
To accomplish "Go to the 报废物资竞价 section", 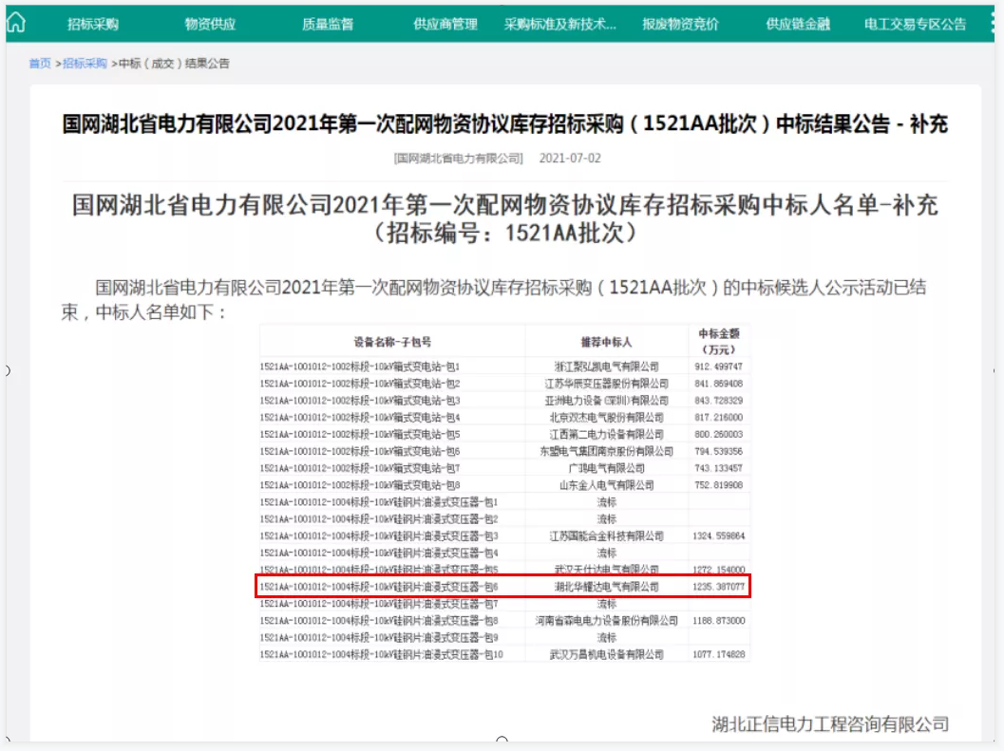I will tap(680, 24).
